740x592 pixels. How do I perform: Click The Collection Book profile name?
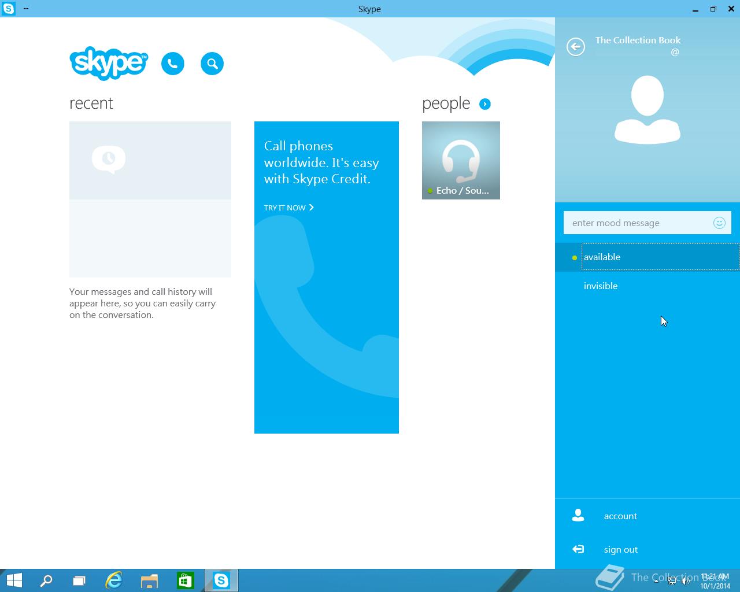[638, 40]
